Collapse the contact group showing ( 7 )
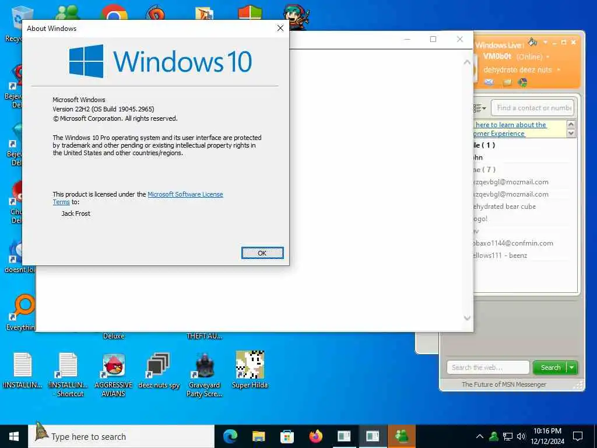 484,170
